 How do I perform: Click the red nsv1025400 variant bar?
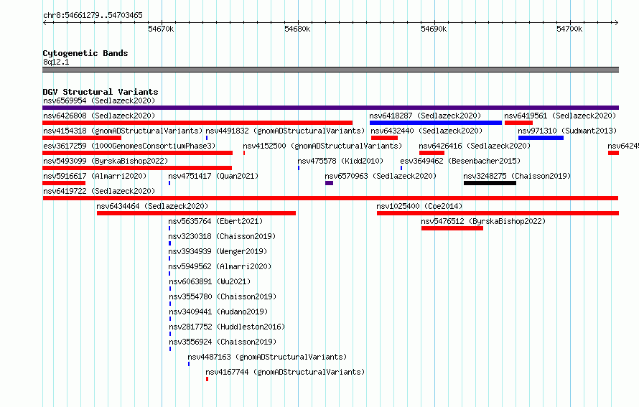click(498, 213)
